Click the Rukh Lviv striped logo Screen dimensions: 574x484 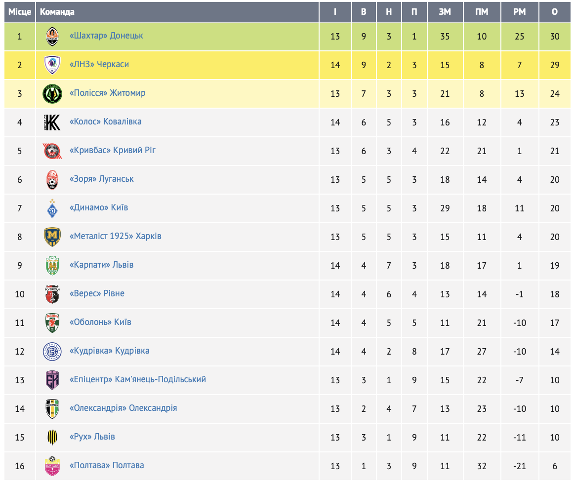coord(52,438)
